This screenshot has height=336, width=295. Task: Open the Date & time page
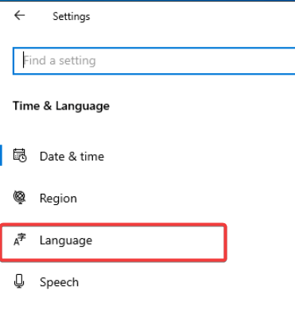(72, 156)
